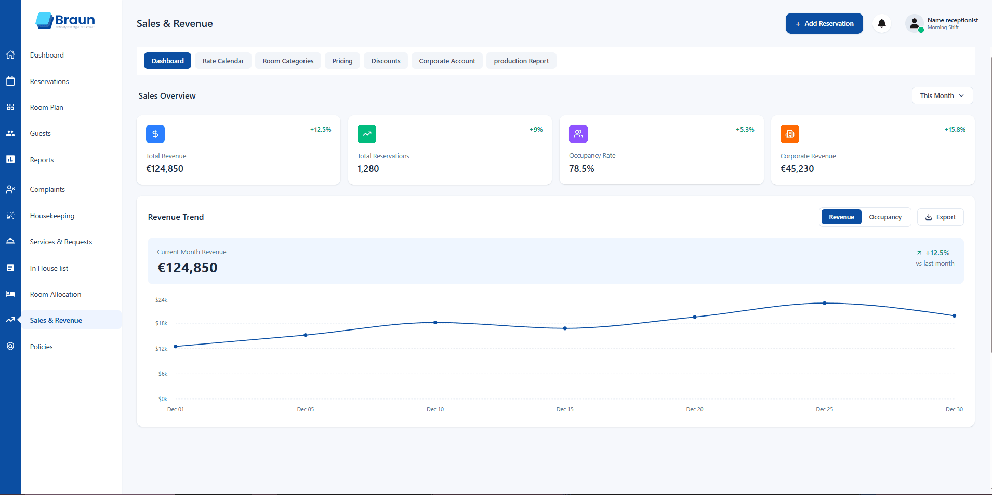The height and width of the screenshot is (495, 992).
Task: Click the Guests people icon
Action: (x=10, y=133)
